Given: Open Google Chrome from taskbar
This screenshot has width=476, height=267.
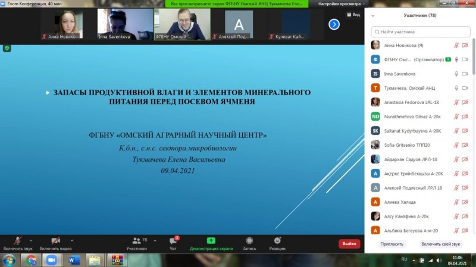Looking at the screenshot, I should [x=31, y=260].
